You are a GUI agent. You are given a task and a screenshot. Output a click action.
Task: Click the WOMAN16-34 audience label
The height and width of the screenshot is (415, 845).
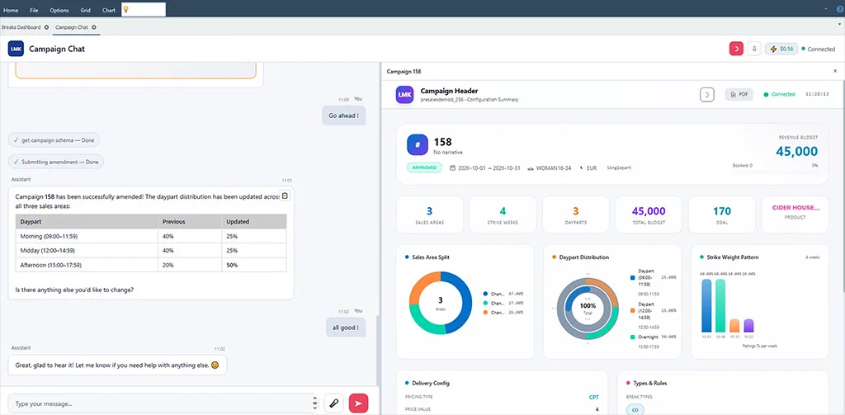(x=554, y=167)
